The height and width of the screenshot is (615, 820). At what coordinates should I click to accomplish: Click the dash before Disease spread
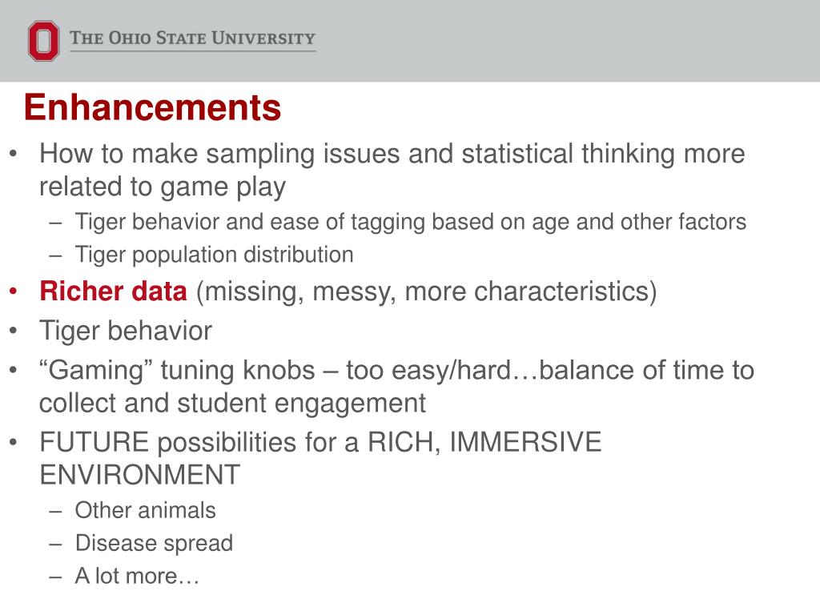55,545
